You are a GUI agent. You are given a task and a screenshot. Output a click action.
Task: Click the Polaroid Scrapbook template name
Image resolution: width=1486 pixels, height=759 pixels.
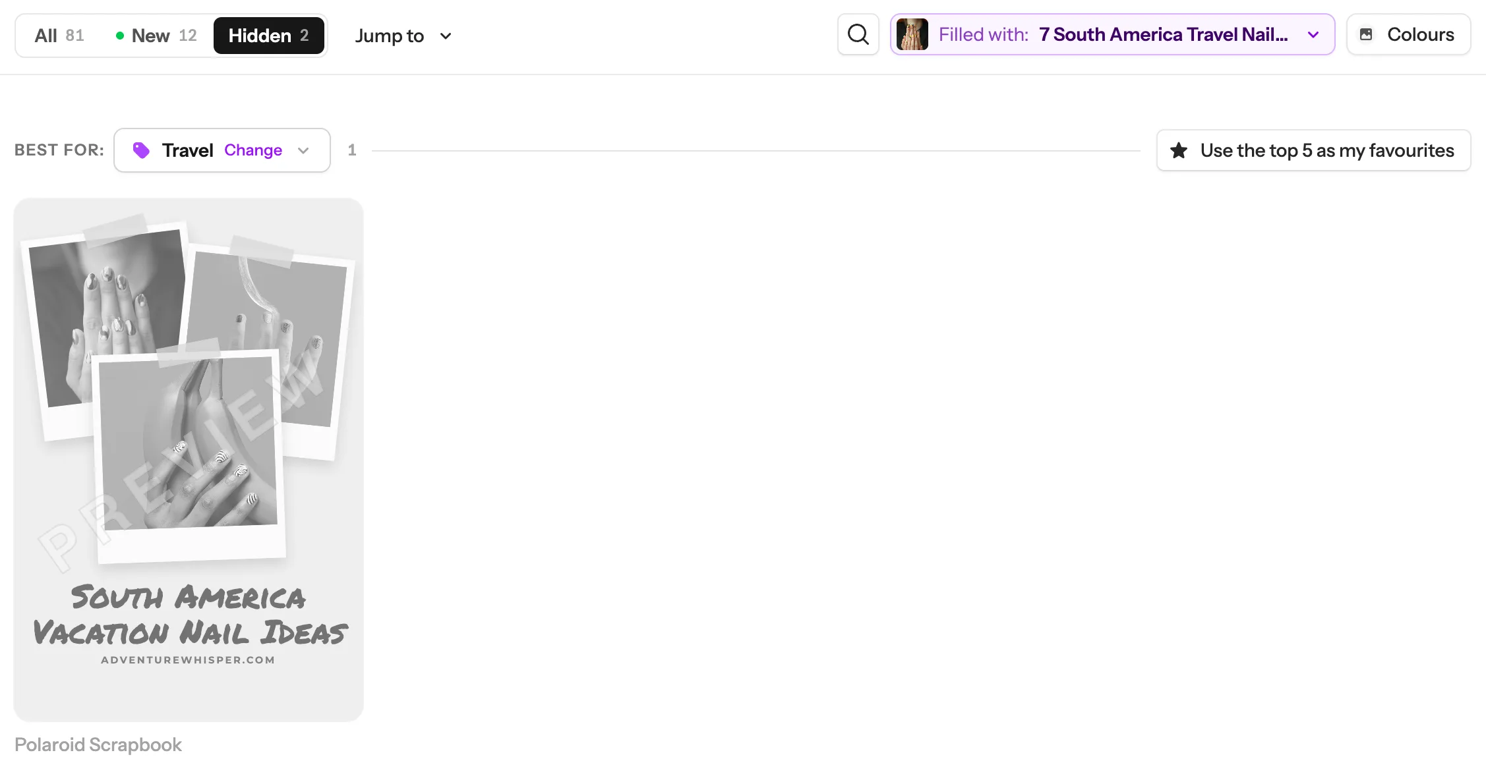point(98,745)
